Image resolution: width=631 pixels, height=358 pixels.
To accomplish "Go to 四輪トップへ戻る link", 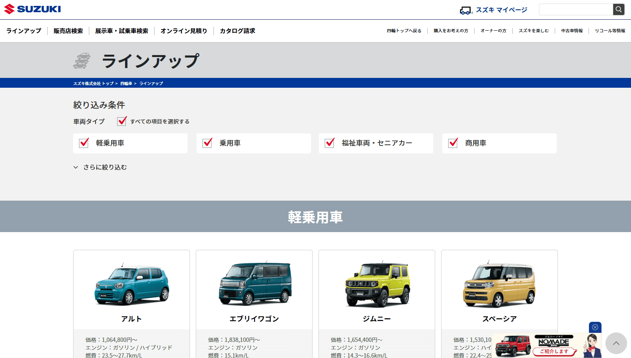I will [x=404, y=31].
